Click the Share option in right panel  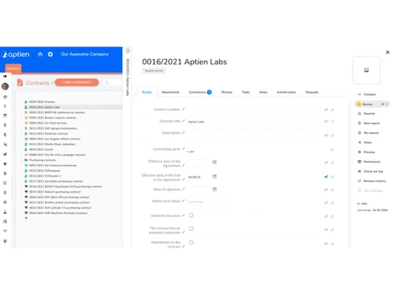tap(365, 142)
